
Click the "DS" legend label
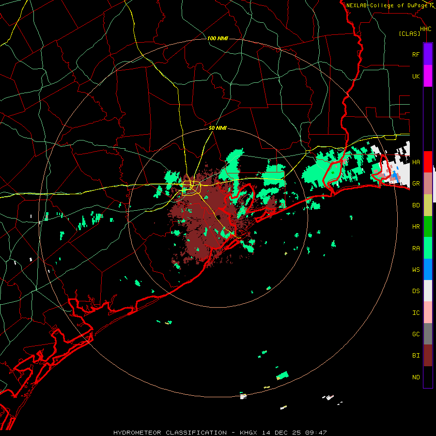[x=416, y=291]
